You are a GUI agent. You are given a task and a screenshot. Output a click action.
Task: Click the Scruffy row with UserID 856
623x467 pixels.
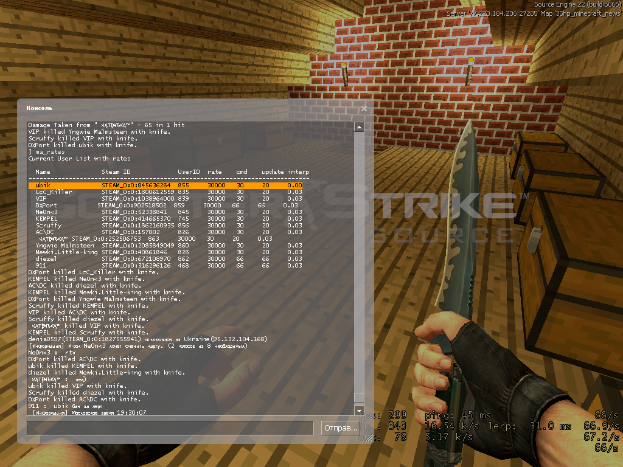(169, 225)
